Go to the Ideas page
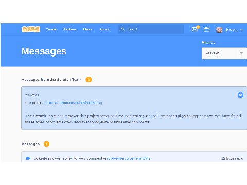The height and width of the screenshot is (185, 247). coord(87,29)
